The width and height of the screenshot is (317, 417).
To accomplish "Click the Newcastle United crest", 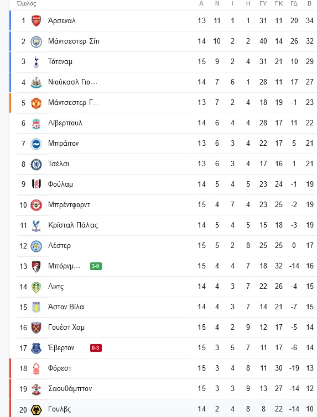I will click(36, 82).
